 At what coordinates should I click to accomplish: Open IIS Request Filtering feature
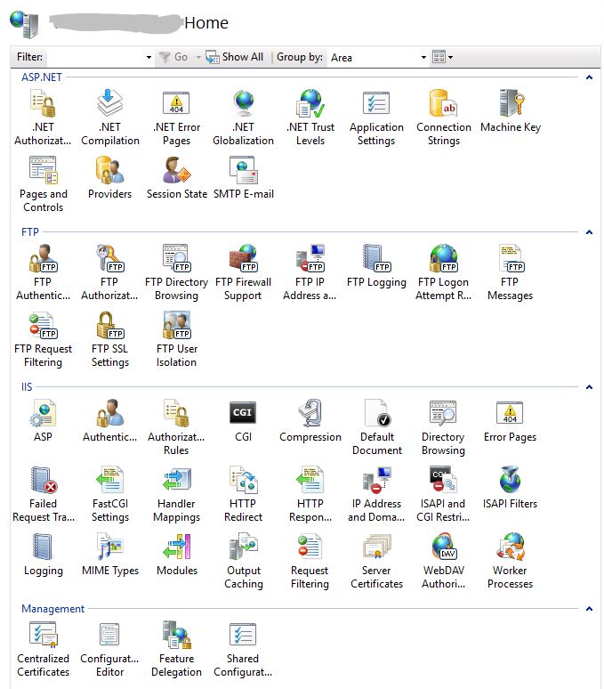[310, 561]
